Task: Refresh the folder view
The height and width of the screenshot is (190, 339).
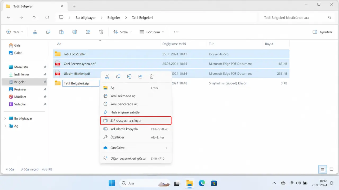Action: tap(47, 18)
